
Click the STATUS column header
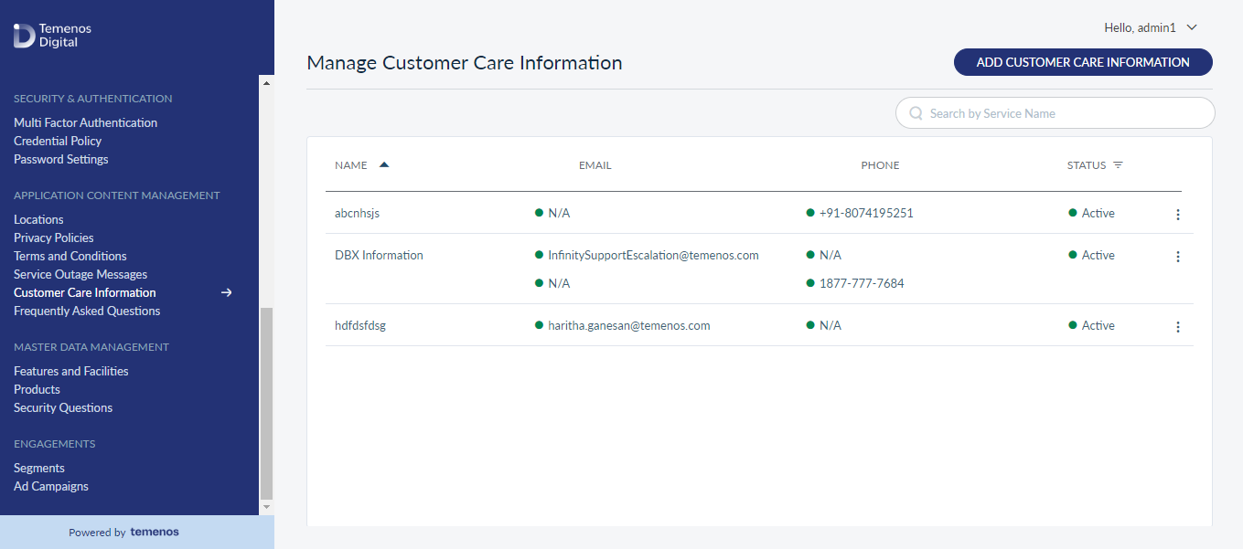pos(1087,165)
